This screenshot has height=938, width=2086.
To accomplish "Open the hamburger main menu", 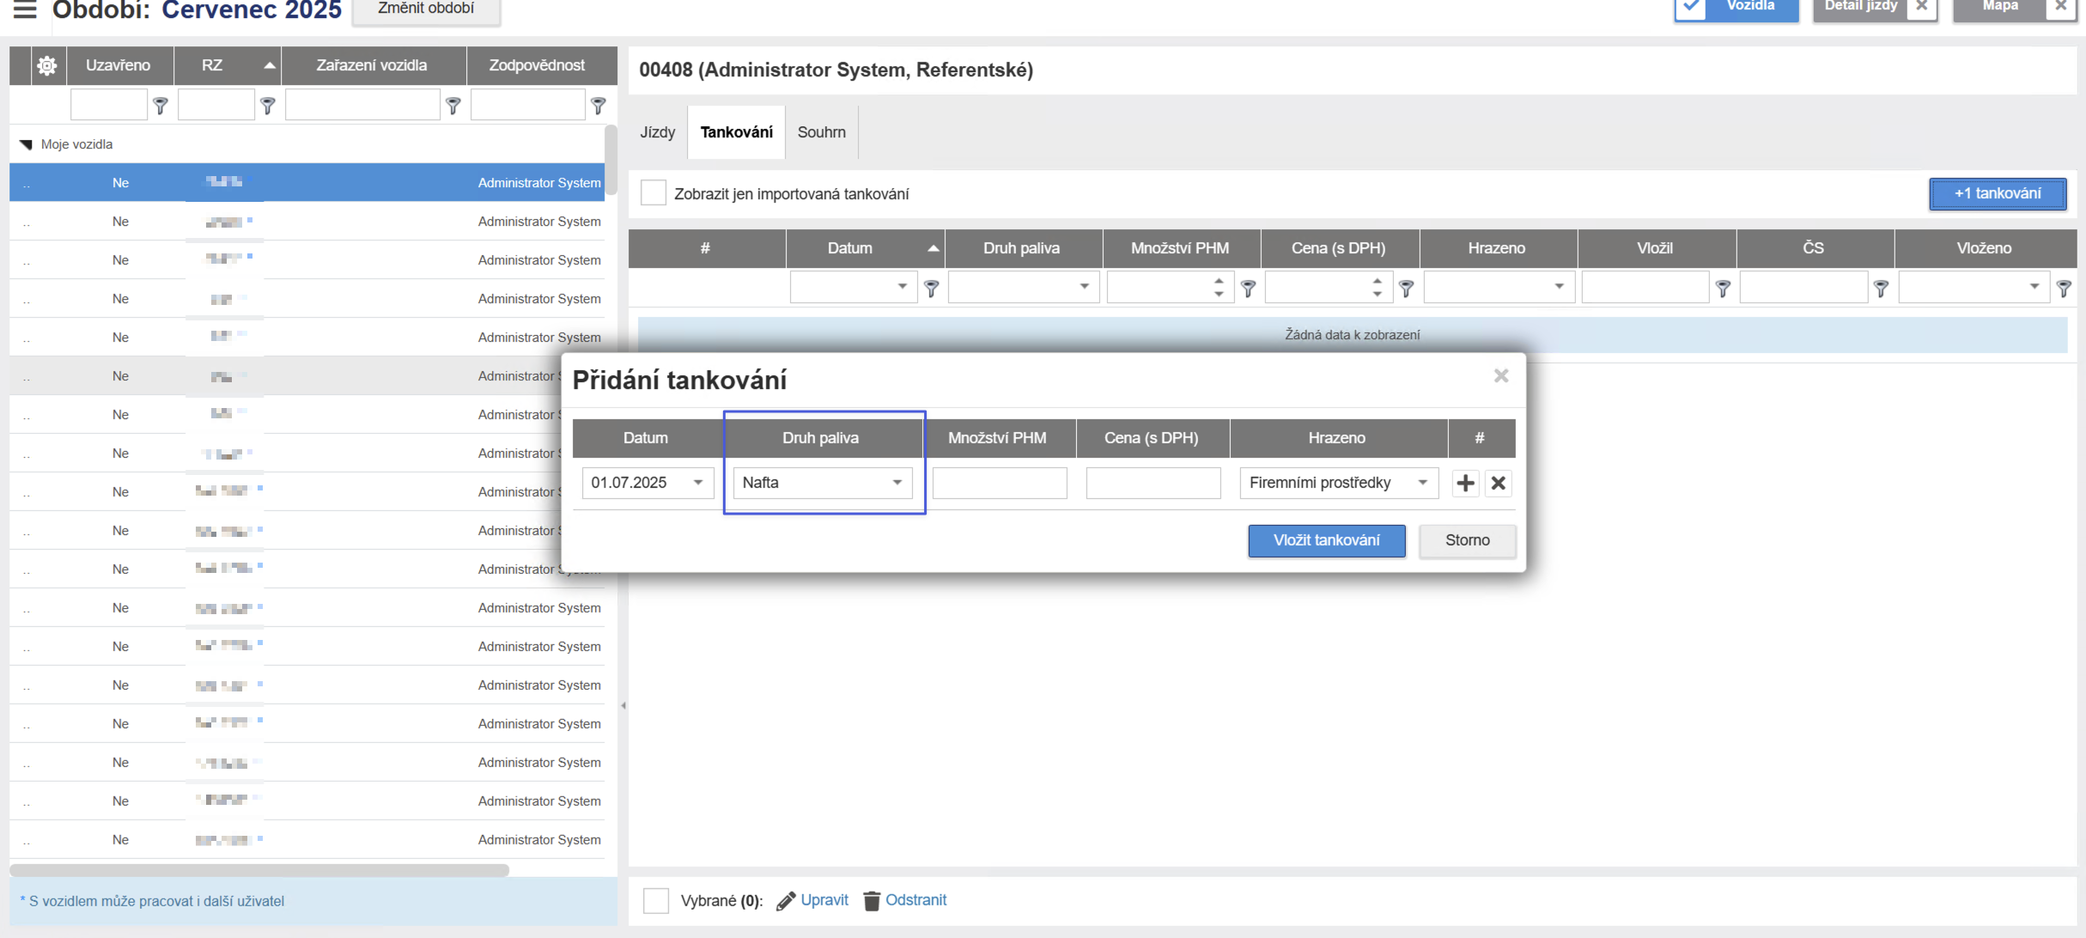I will click(x=25, y=10).
